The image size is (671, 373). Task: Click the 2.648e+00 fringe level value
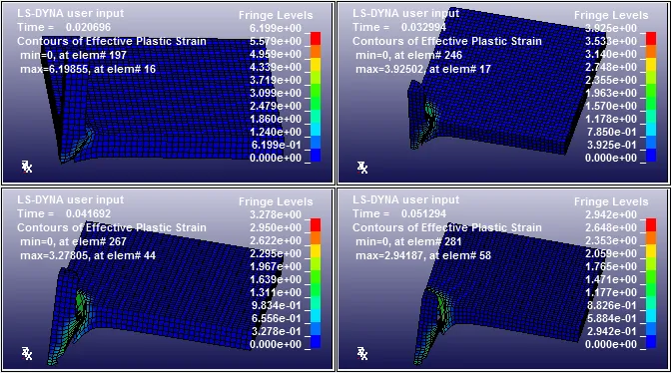pyautogui.click(x=611, y=227)
